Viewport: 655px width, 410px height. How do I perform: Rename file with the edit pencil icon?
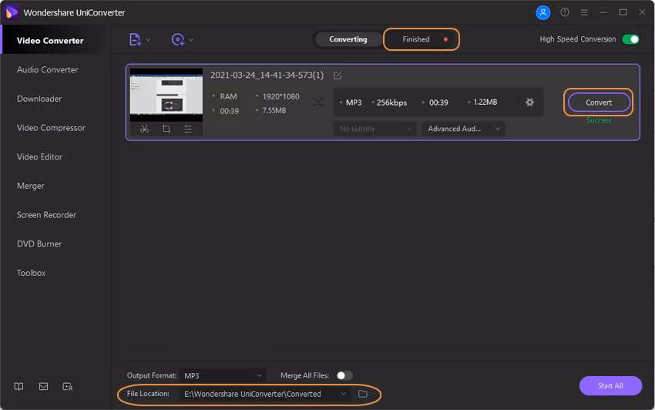coord(338,76)
